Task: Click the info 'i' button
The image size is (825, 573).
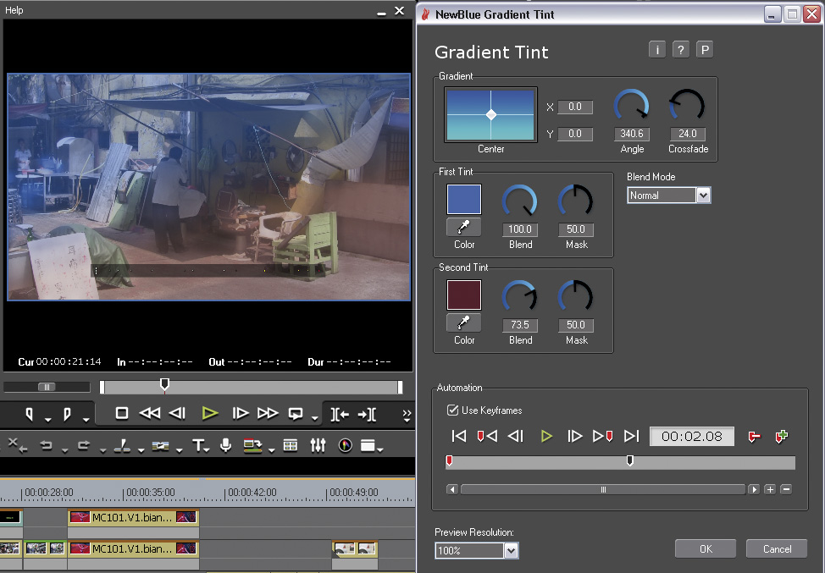Action: click(x=656, y=50)
